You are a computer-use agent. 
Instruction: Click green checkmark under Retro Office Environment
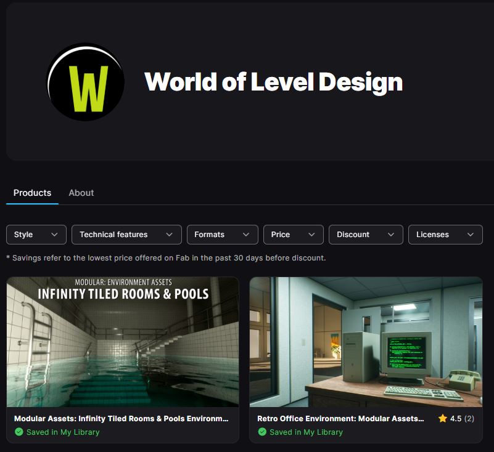pos(262,432)
